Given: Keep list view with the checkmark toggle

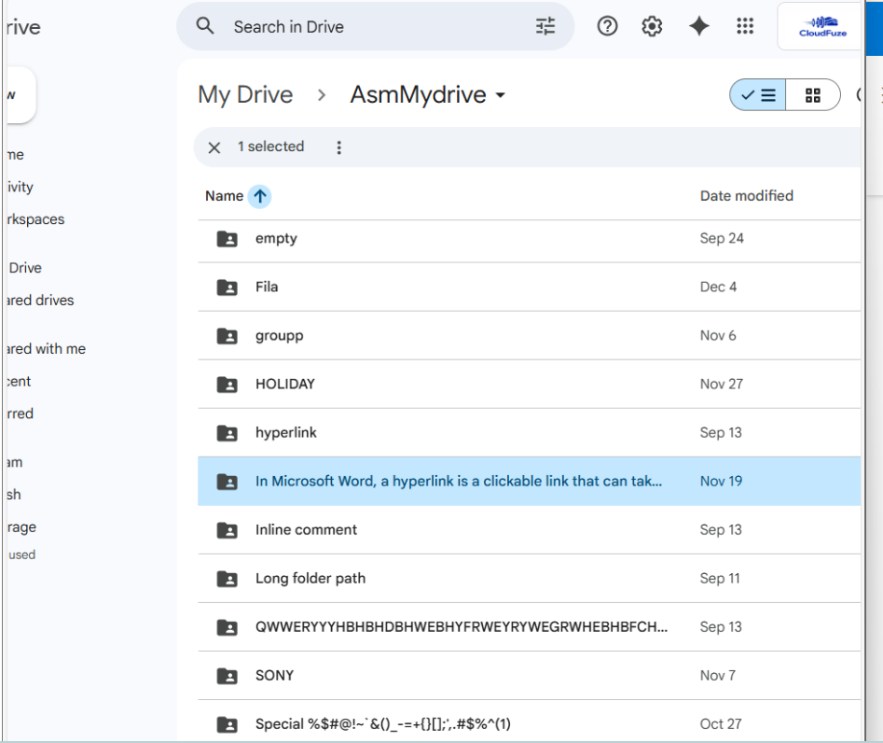Looking at the screenshot, I should coord(756,94).
